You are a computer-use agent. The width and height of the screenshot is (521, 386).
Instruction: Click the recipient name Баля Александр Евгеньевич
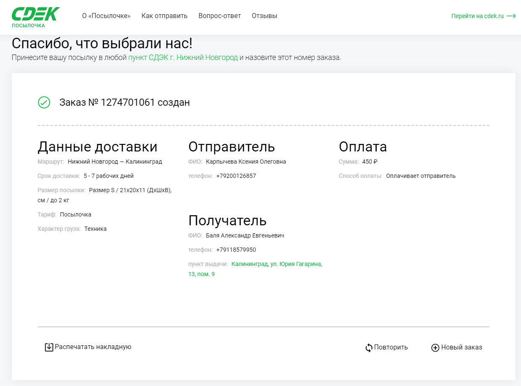click(x=245, y=236)
